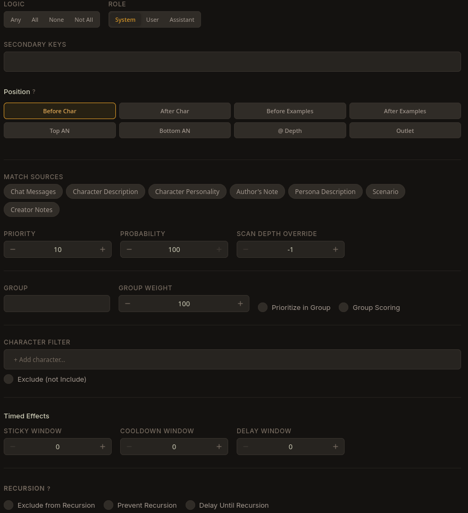Image resolution: width=468 pixels, height=513 pixels.
Task: Focus the Secondary Keys field
Action: [232, 62]
